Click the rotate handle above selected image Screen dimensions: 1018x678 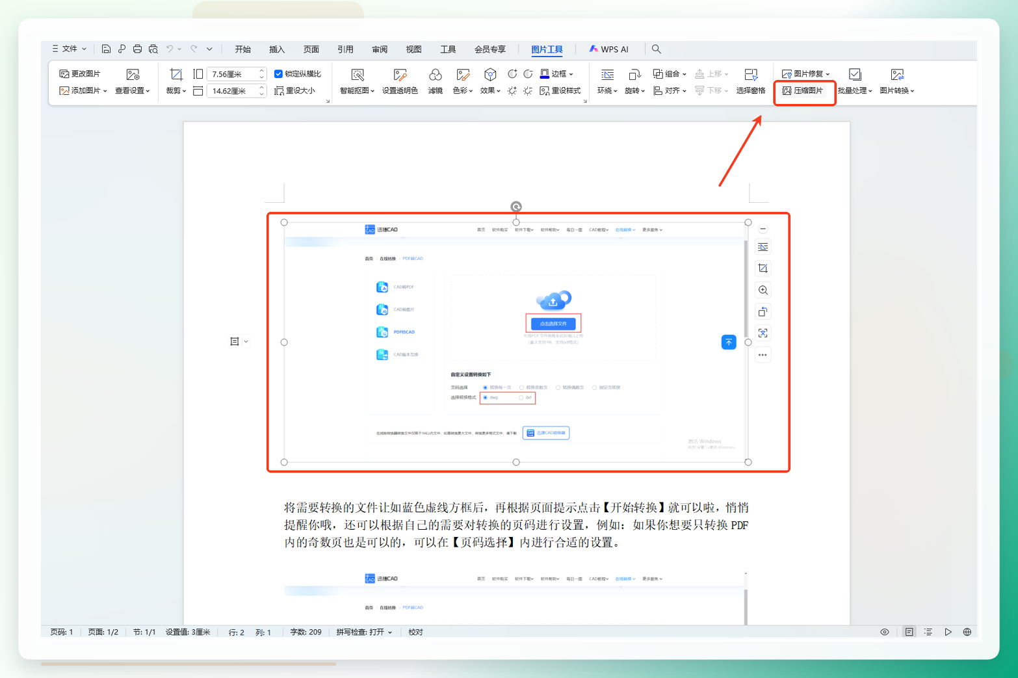click(x=516, y=207)
